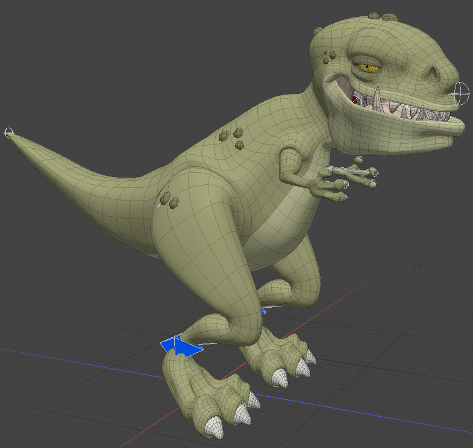473x448 pixels.
Task: Click the far foot's outermost claw
Action: [310, 357]
